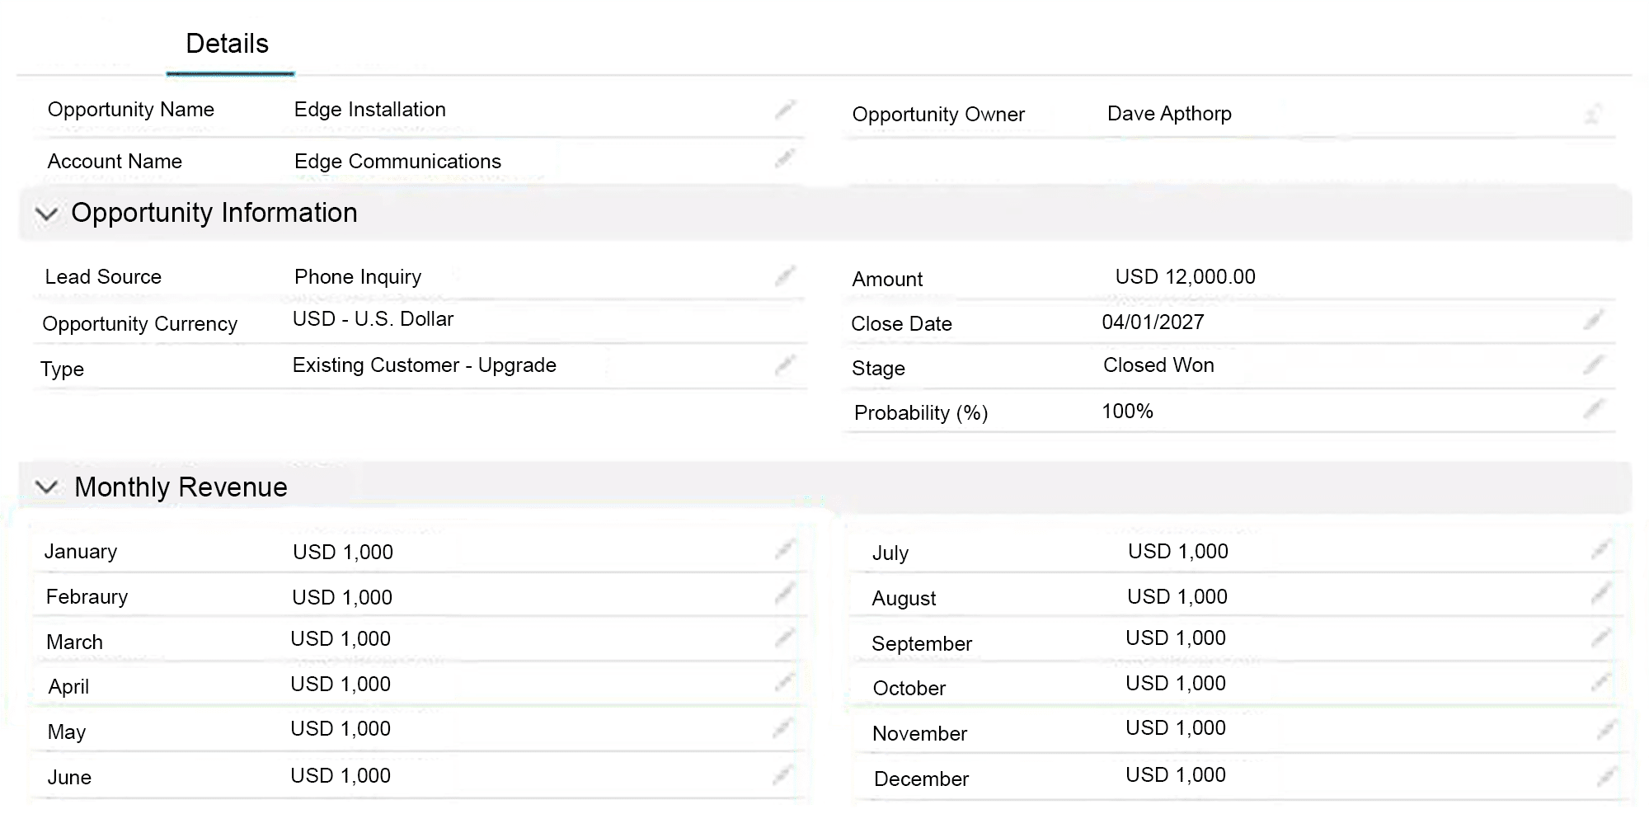
Task: Click the Probability (%) edit pencil
Action: 1593,409
